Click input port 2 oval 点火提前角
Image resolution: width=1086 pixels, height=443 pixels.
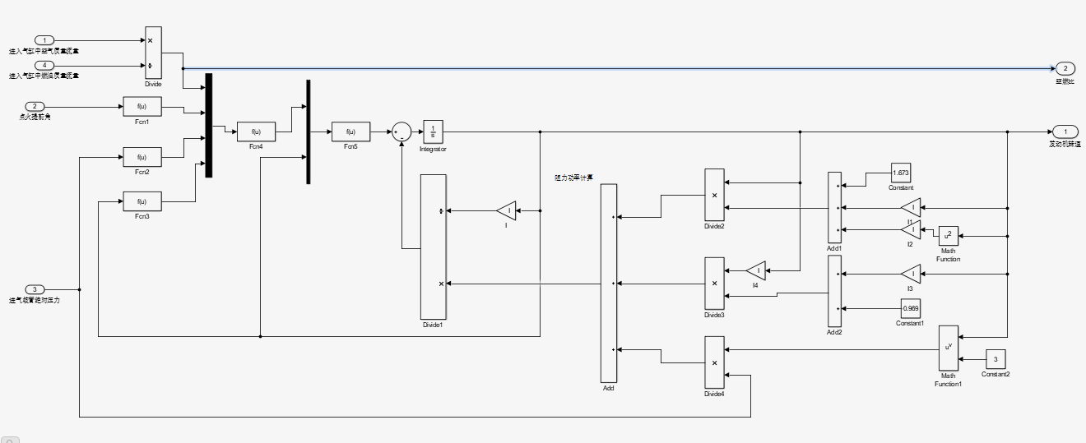[35, 106]
